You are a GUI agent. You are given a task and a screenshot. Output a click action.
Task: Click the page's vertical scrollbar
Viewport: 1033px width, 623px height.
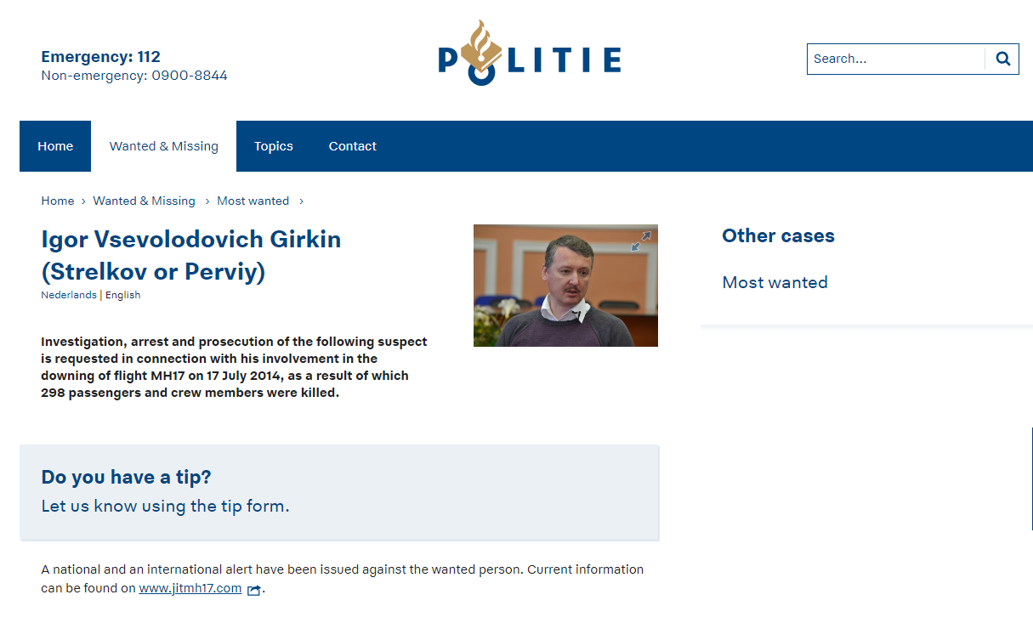(1031, 479)
